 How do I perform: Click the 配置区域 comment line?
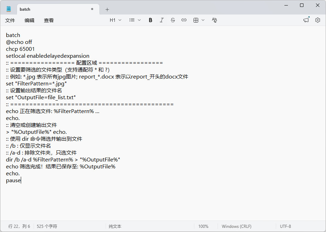point(85,63)
